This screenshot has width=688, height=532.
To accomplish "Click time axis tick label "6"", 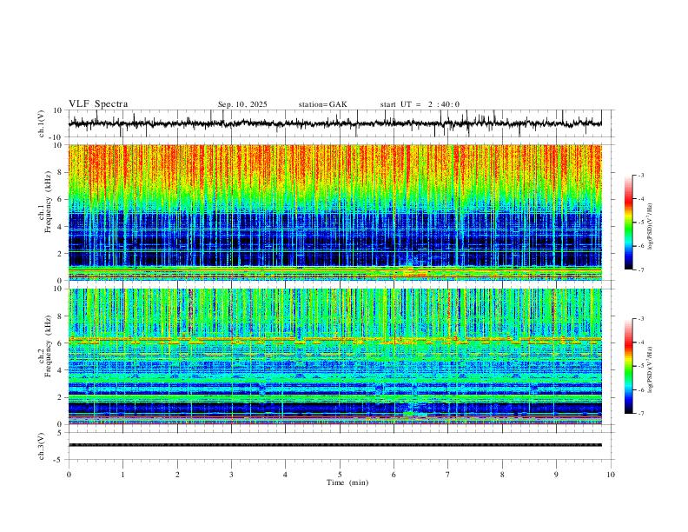I will (394, 475).
